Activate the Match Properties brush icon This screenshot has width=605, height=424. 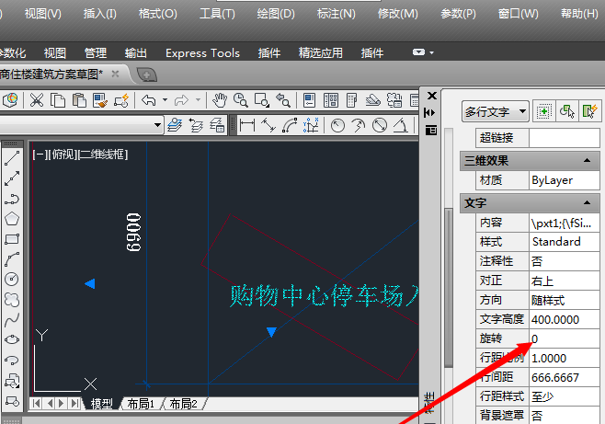(100, 100)
